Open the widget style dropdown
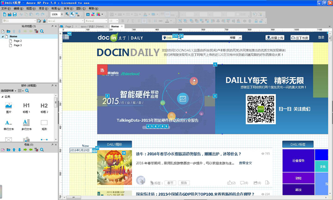 tap(35, 21)
